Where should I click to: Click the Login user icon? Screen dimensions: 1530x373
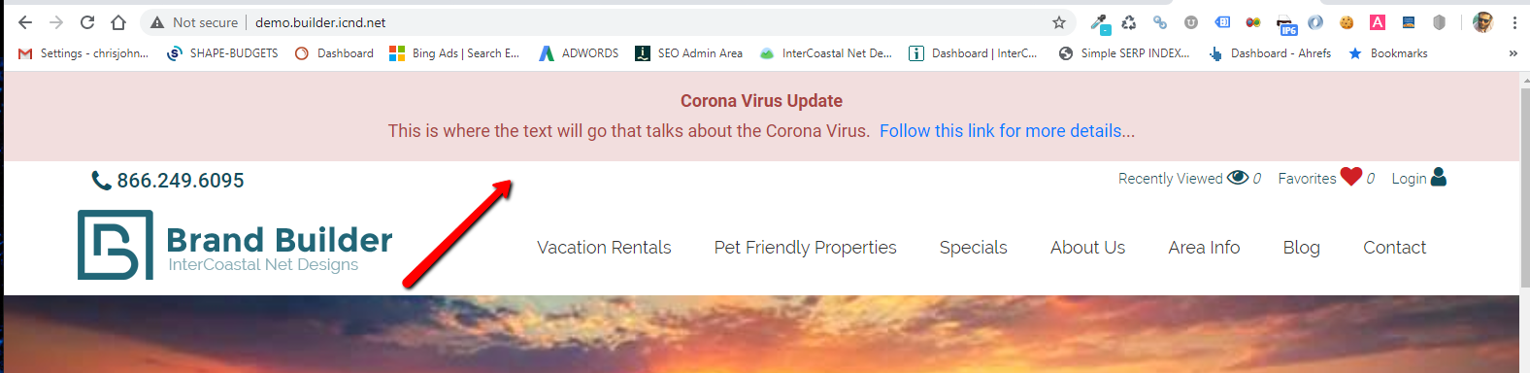pos(1439,177)
